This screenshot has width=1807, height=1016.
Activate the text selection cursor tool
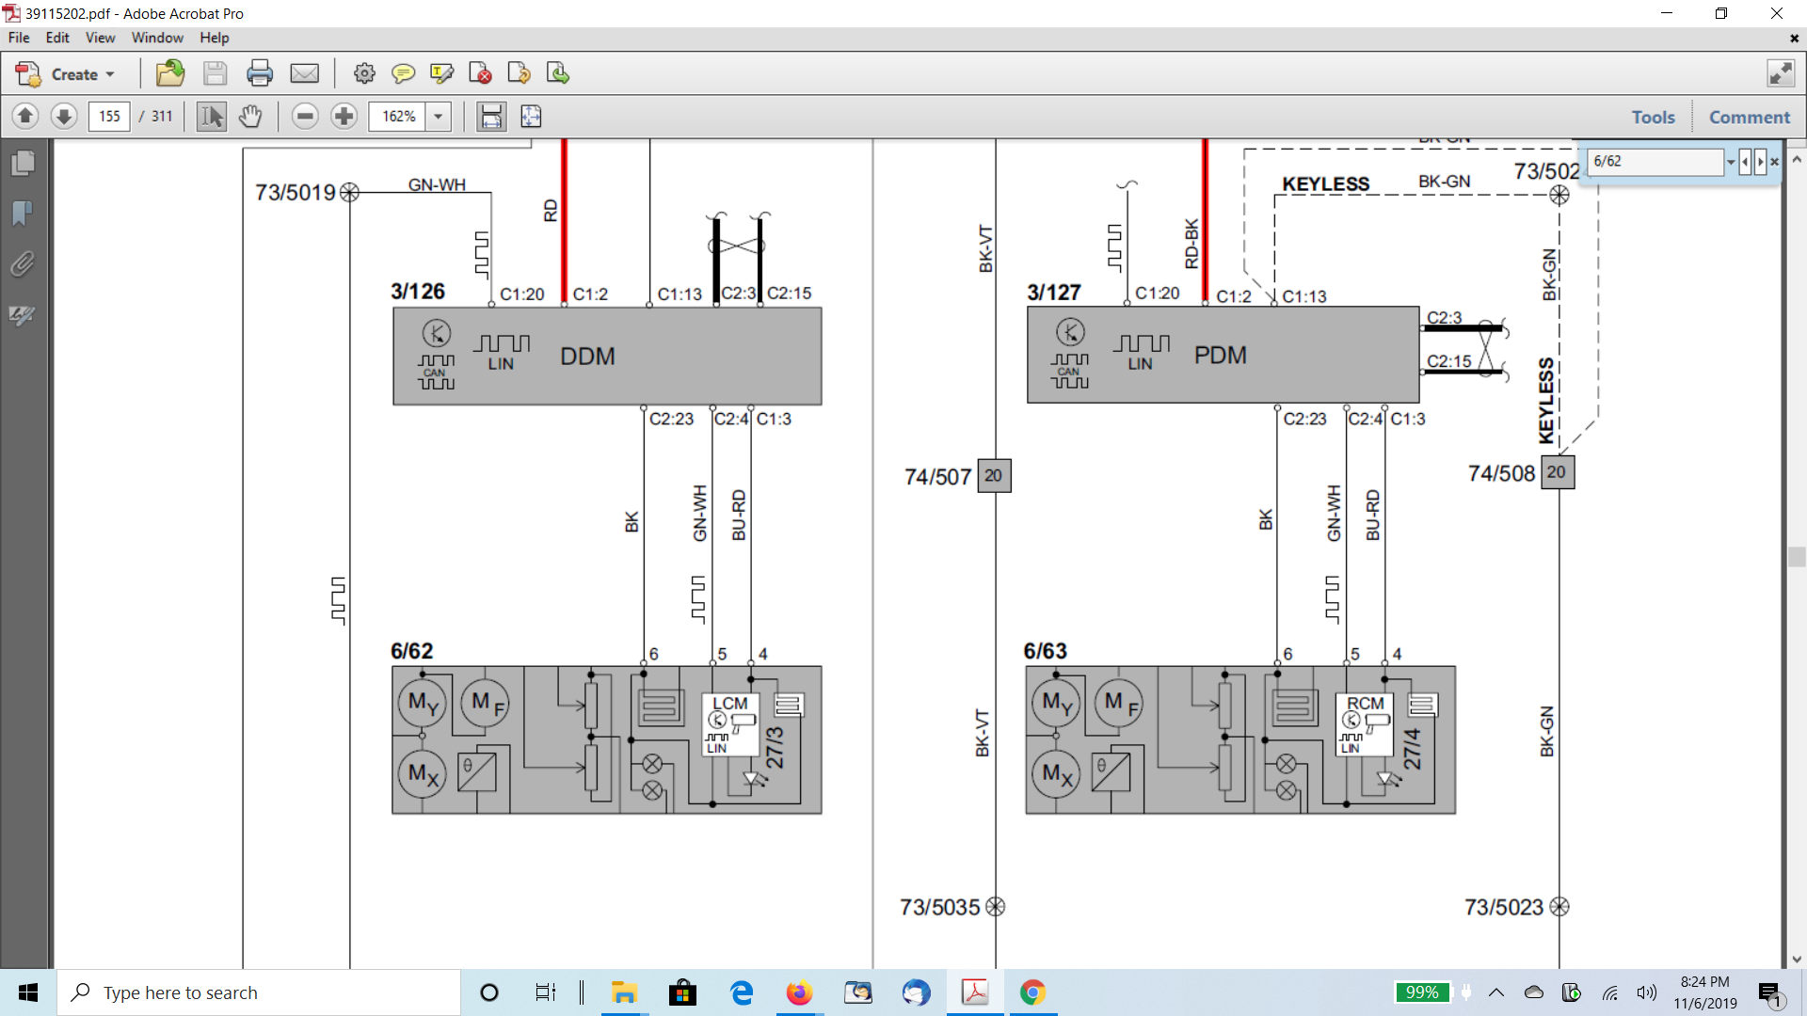212,117
